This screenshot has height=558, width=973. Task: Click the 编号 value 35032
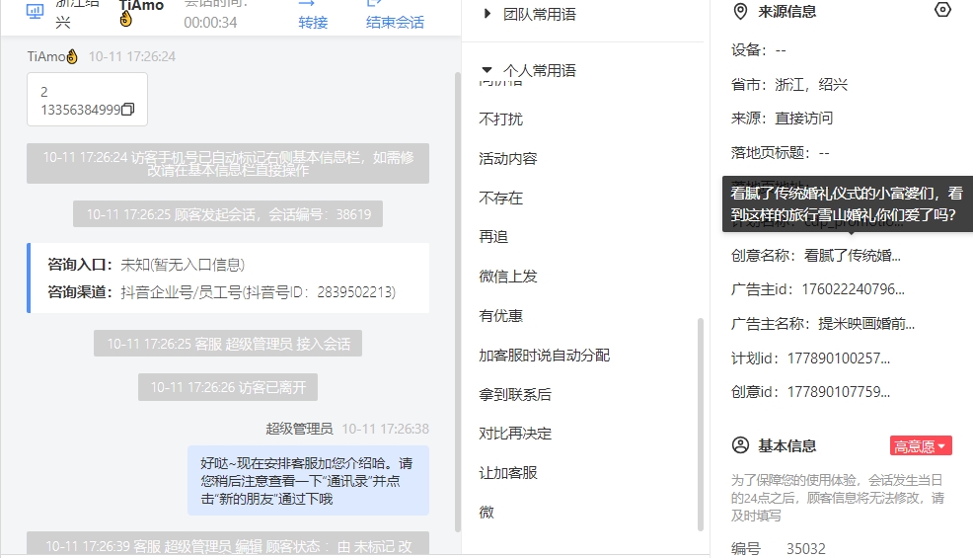pos(806,549)
